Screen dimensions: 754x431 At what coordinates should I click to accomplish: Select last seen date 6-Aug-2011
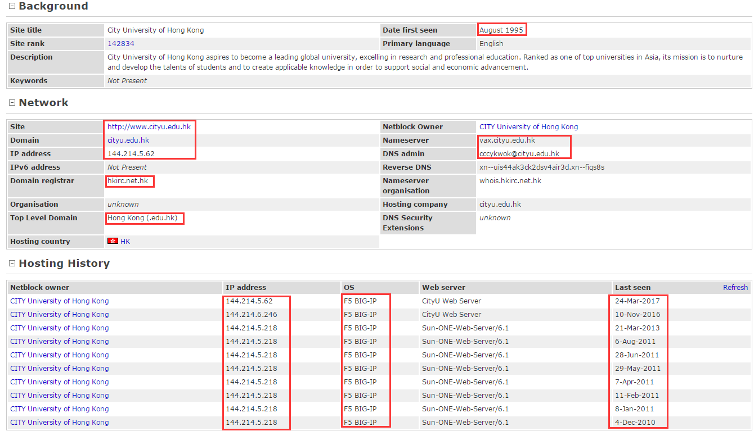click(635, 342)
